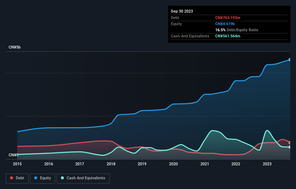Click the teal Cash endpoint marker
Screen dimensions: 296x189
[290, 147]
